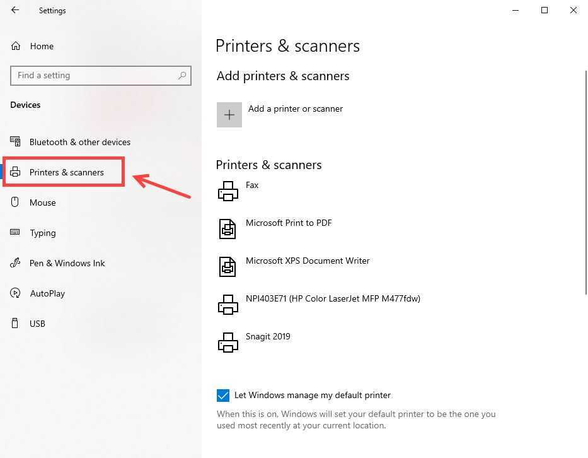
Task: Open the Mouse settings page
Action: click(x=42, y=203)
